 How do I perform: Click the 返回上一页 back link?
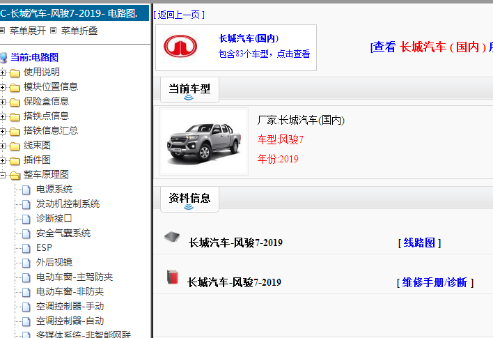click(179, 15)
